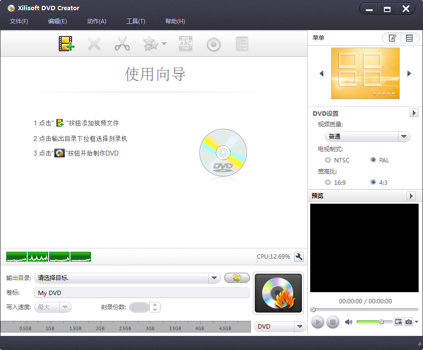Click the play button in preview
Viewport: 423px width, 350px height.
[318, 322]
